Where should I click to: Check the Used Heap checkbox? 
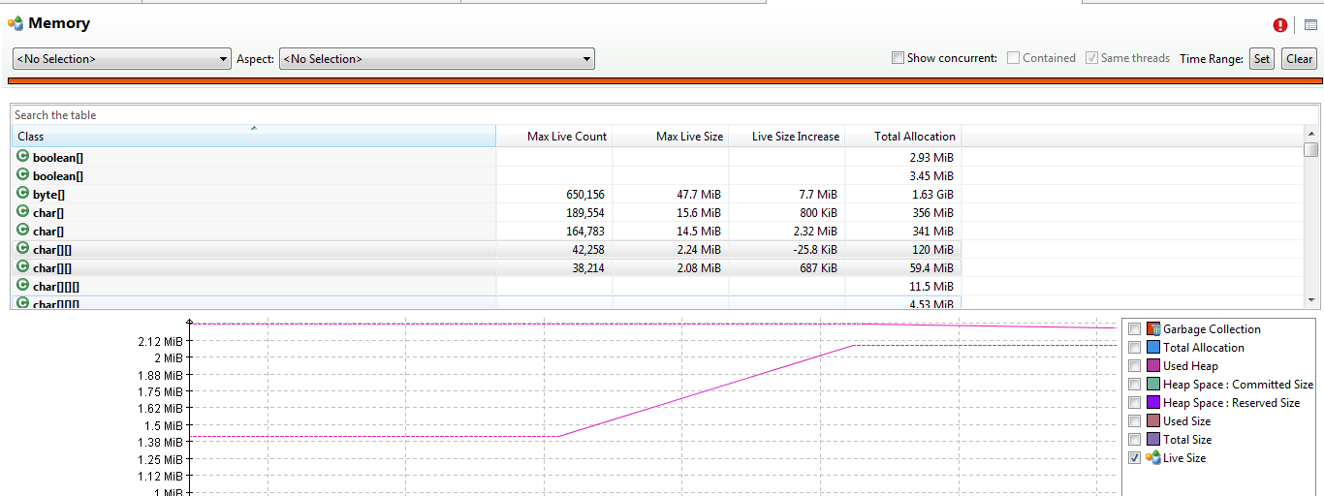point(1135,366)
